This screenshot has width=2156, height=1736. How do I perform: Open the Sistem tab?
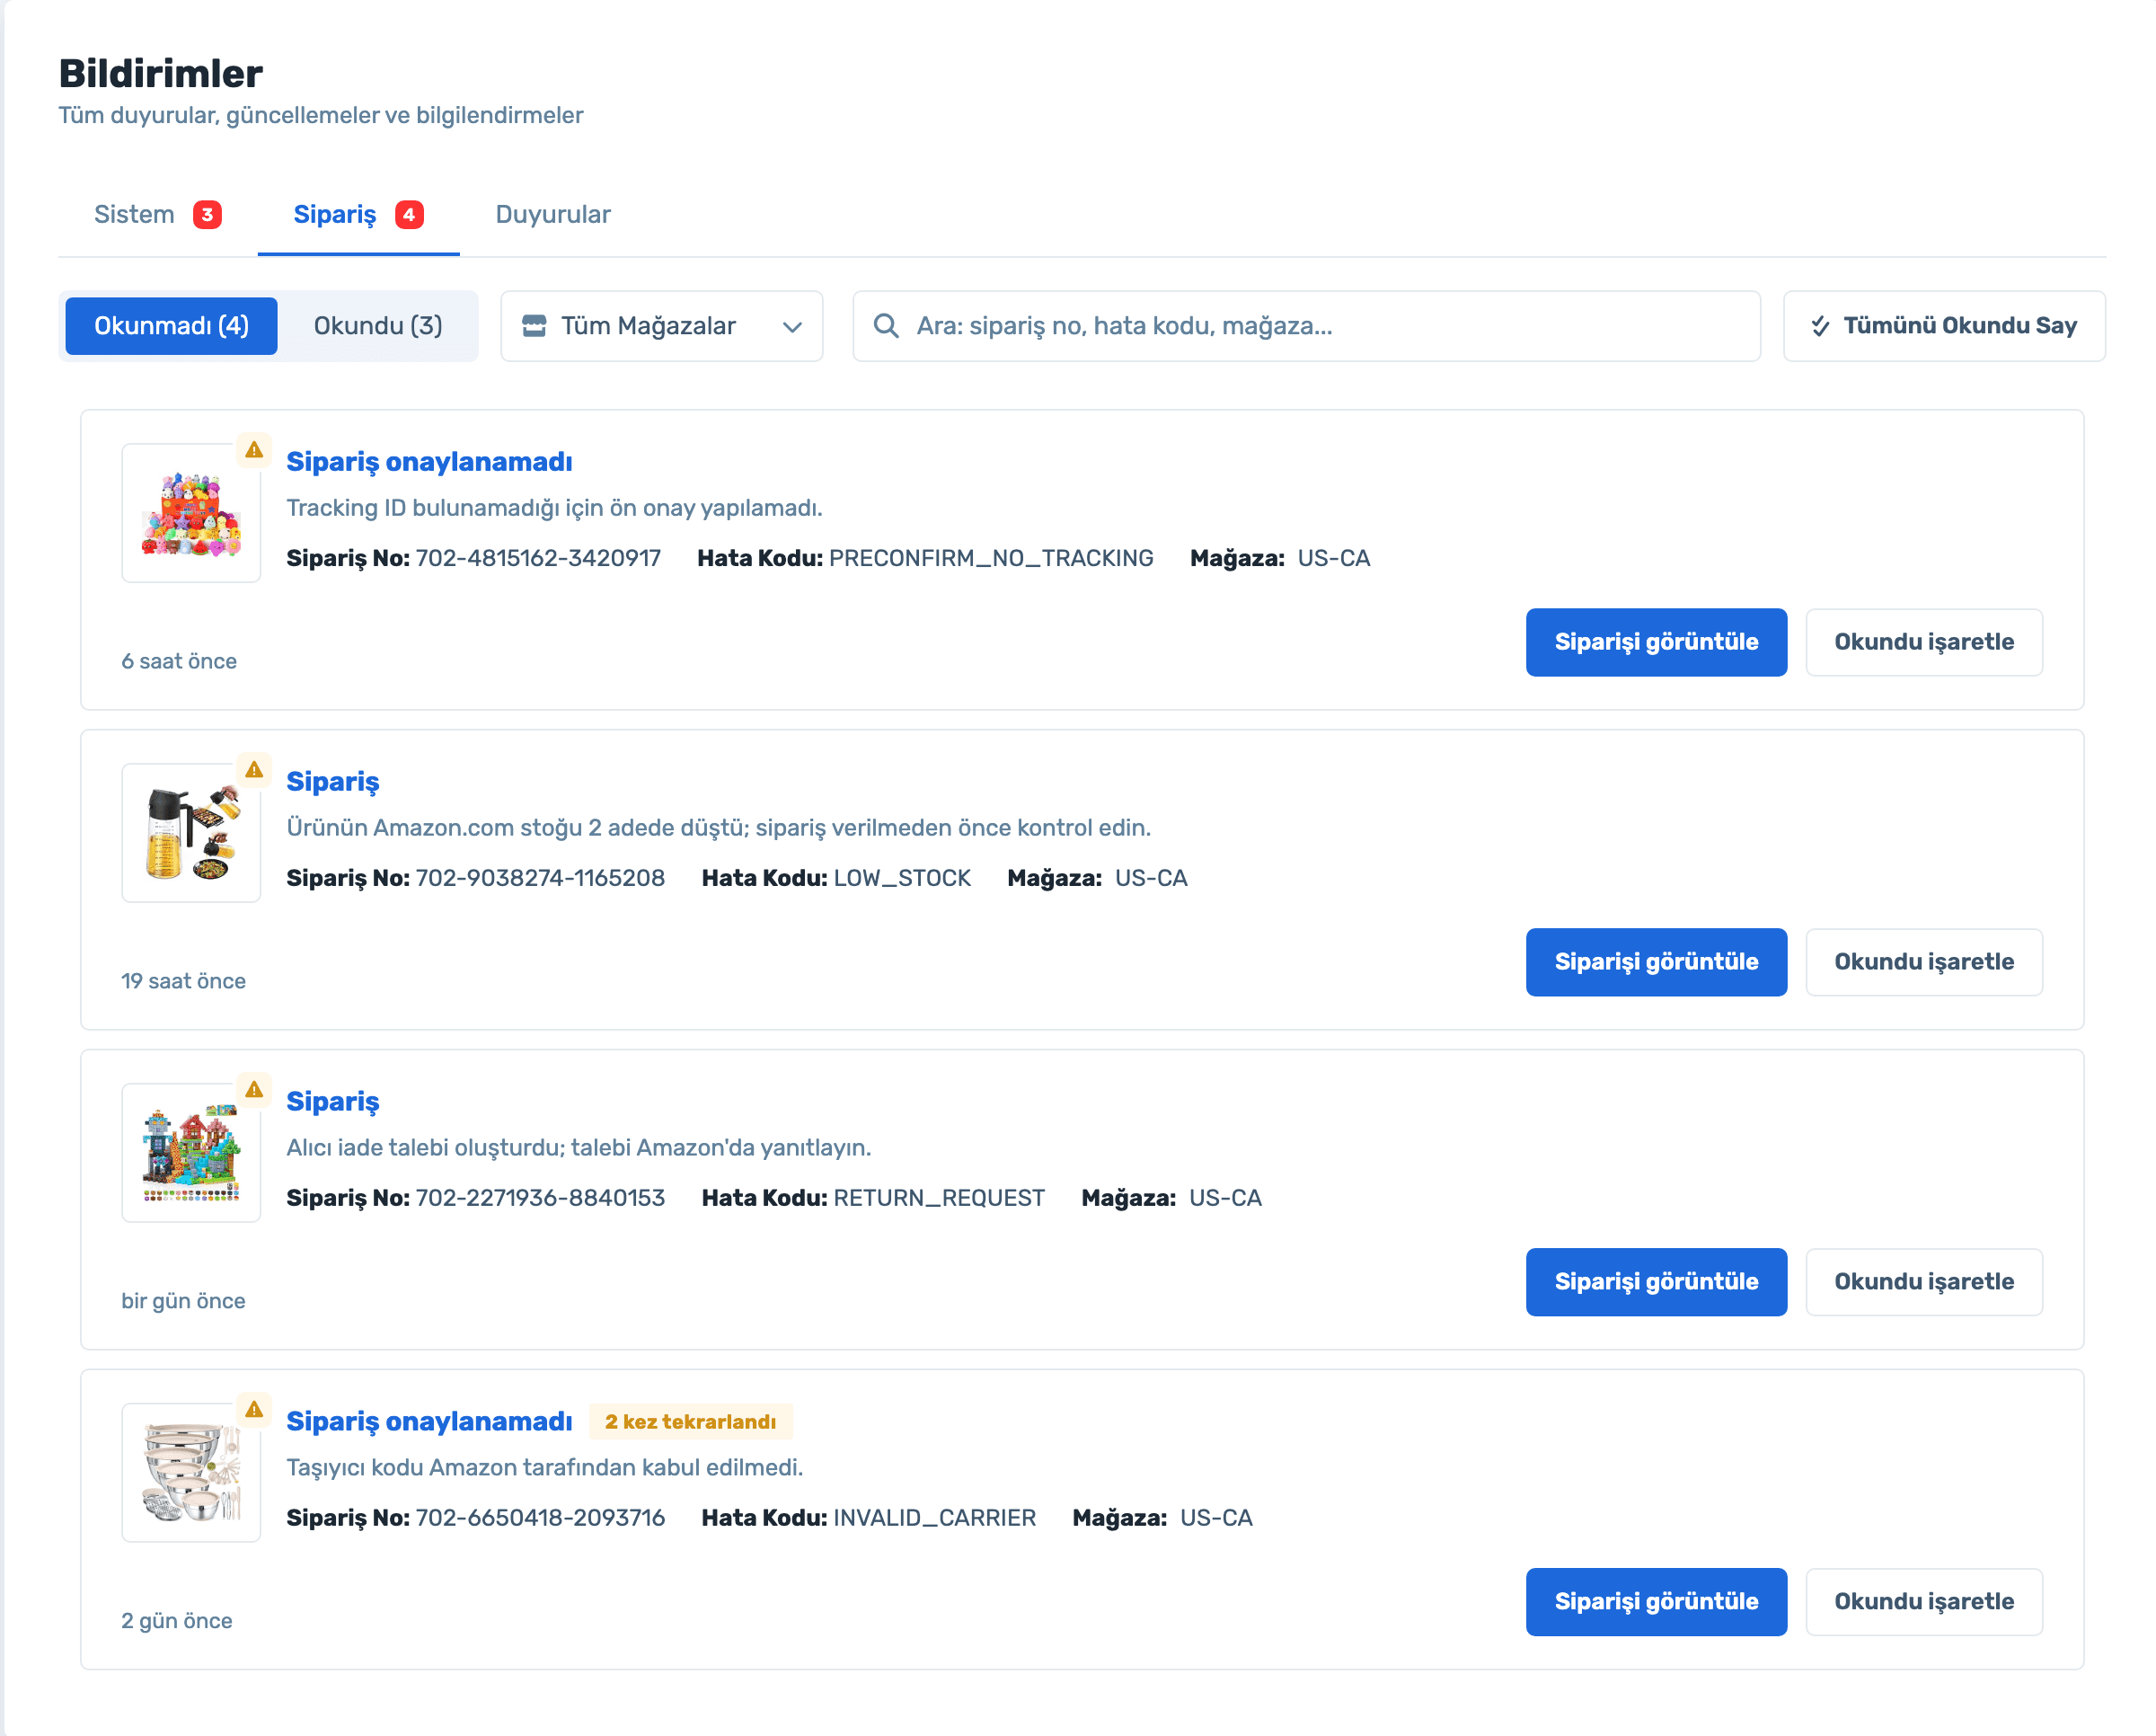click(157, 215)
